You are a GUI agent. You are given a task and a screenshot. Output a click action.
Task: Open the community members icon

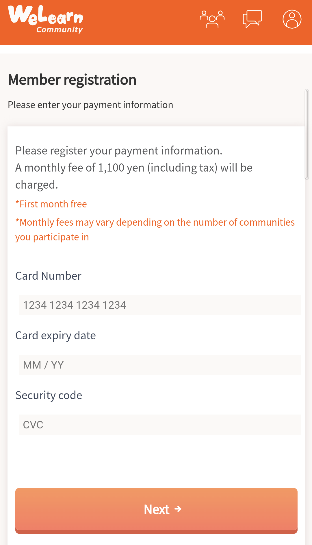coord(212,19)
